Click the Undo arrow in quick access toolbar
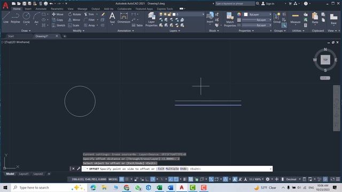Screen dimensions: 342x192 click(51, 4)
